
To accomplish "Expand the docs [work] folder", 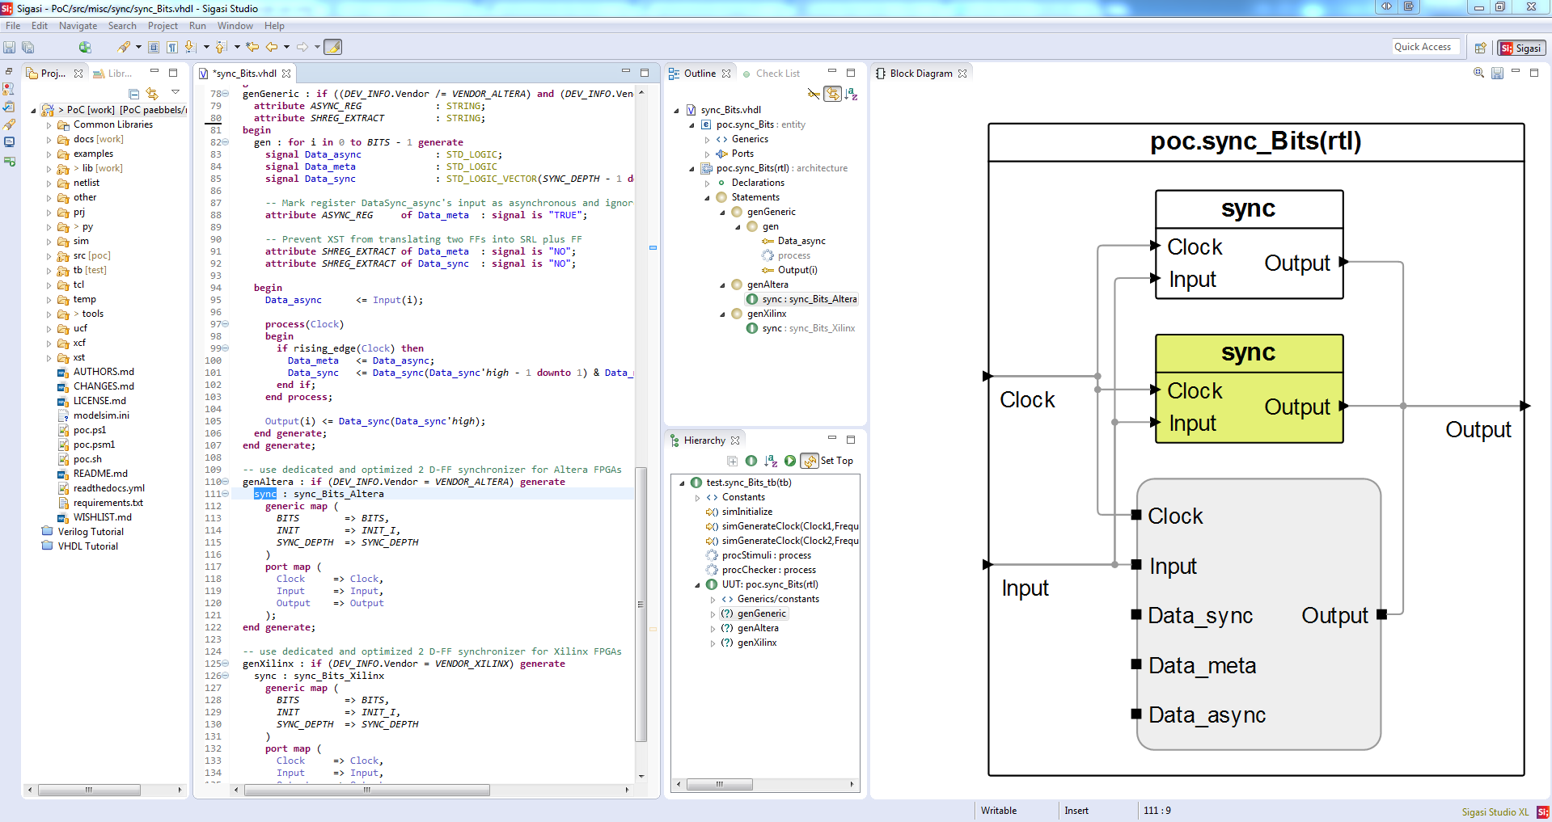I will tap(49, 140).
